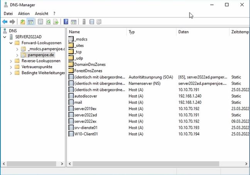Viewport: 250px width, 175px height.
Task: Click the tree pane horizontal scrollbar thumb
Action: [31, 164]
